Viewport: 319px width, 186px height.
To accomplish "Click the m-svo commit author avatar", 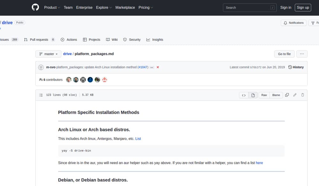I will 41,67.
